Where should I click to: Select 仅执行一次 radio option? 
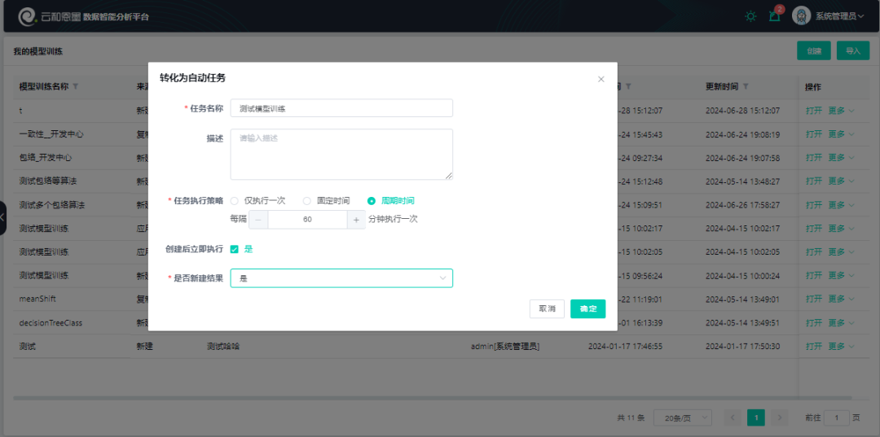click(x=258, y=200)
